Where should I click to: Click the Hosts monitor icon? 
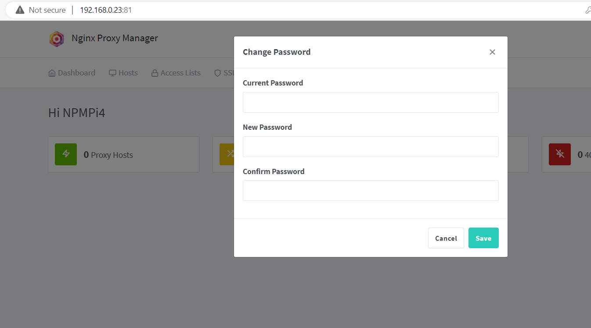coord(112,72)
